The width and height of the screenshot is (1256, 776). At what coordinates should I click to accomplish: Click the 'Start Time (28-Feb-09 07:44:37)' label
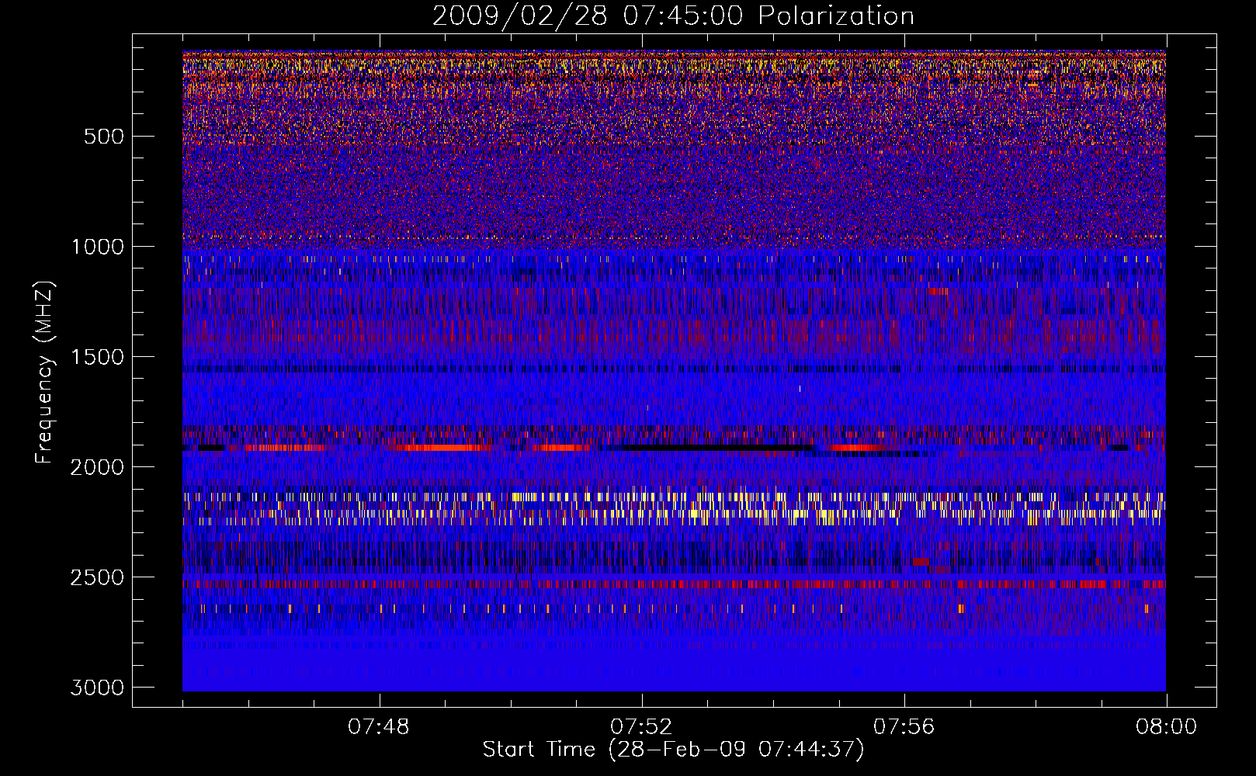pos(673,750)
